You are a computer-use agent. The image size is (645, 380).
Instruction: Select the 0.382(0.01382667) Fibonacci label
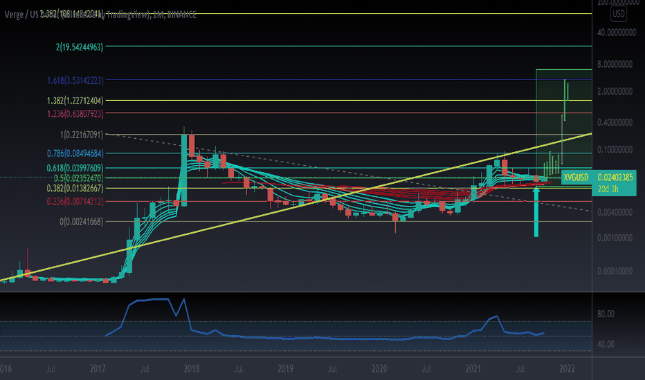(75, 188)
